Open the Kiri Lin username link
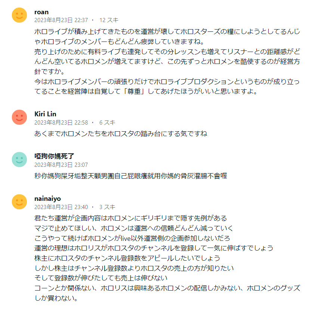The image size is (334, 319). point(45,114)
